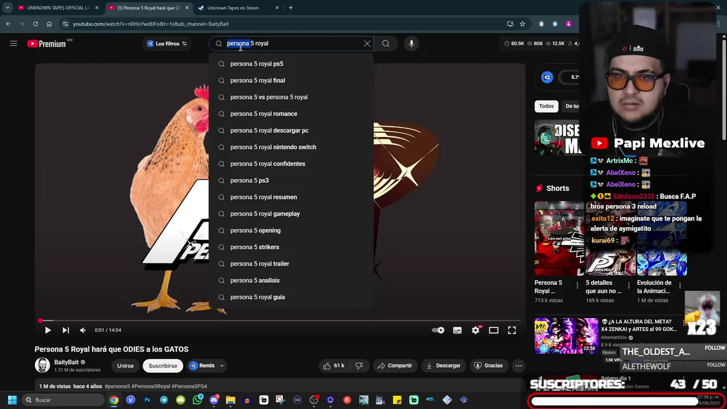Start voice search with the microphone
727x409 pixels.
(411, 43)
